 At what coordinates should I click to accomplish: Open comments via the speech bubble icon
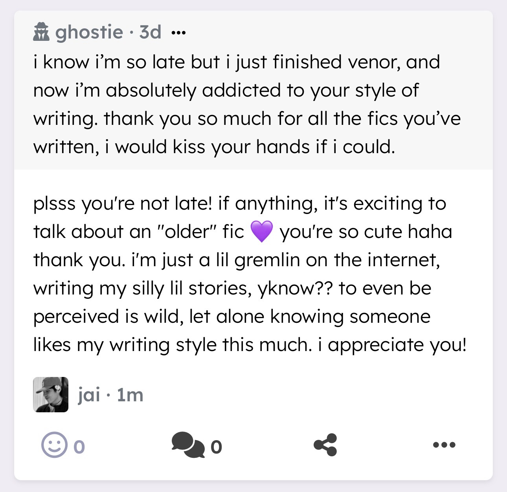(x=188, y=445)
